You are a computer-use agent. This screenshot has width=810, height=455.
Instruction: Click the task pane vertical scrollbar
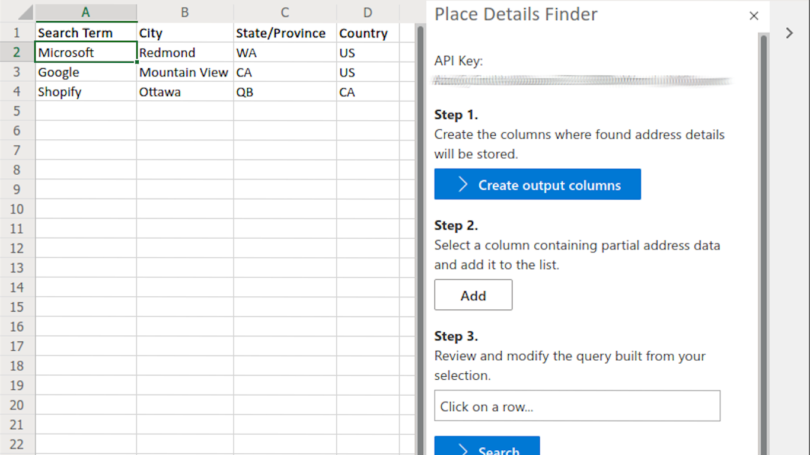pyautogui.click(x=763, y=237)
